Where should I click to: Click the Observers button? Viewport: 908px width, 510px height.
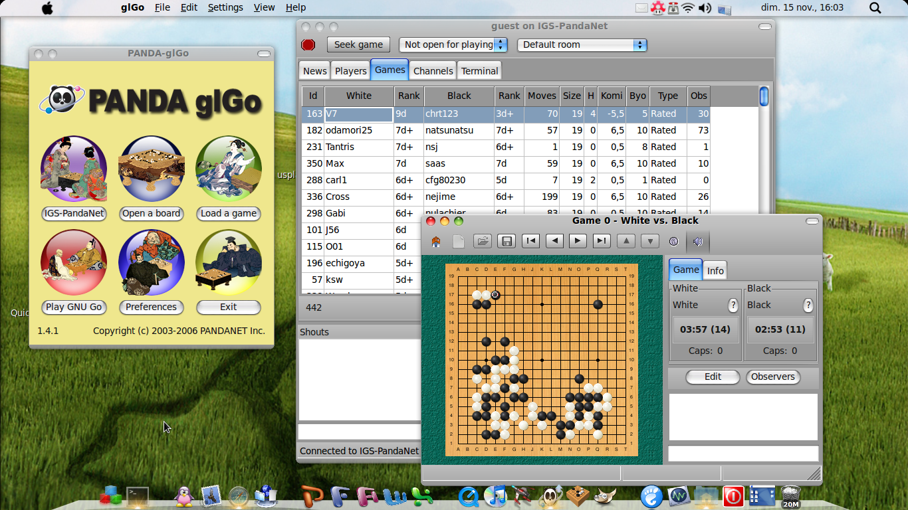(x=773, y=377)
